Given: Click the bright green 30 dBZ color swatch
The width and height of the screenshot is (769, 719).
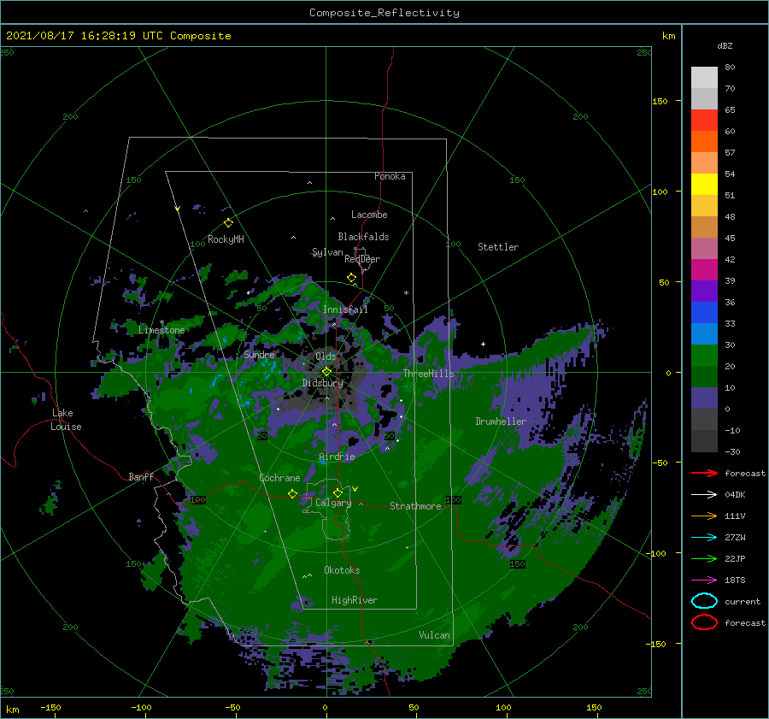Looking at the screenshot, I should (704, 355).
